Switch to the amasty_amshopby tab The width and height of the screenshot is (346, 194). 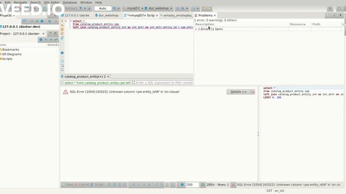point(177,16)
